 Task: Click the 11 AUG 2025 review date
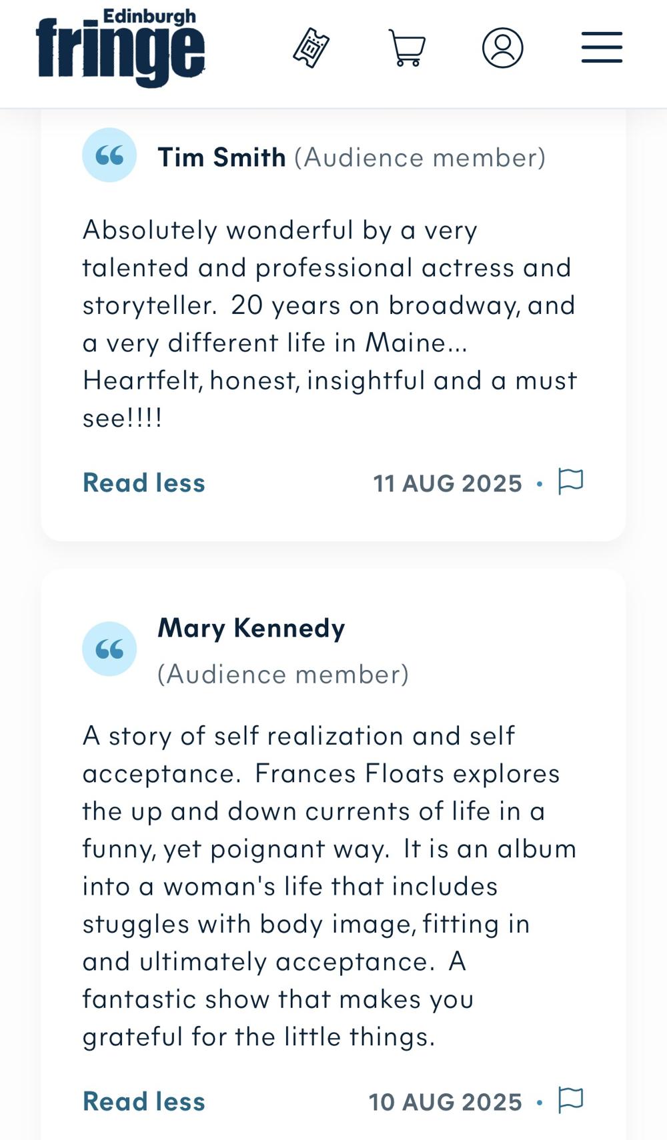[x=448, y=483]
